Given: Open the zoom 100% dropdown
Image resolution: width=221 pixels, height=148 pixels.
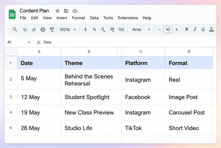Looking at the screenshot, I should tap(68, 30).
